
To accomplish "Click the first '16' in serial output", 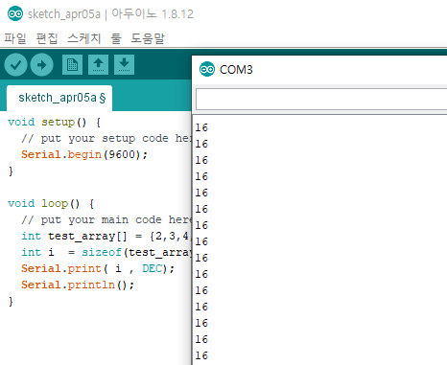I will point(201,127).
